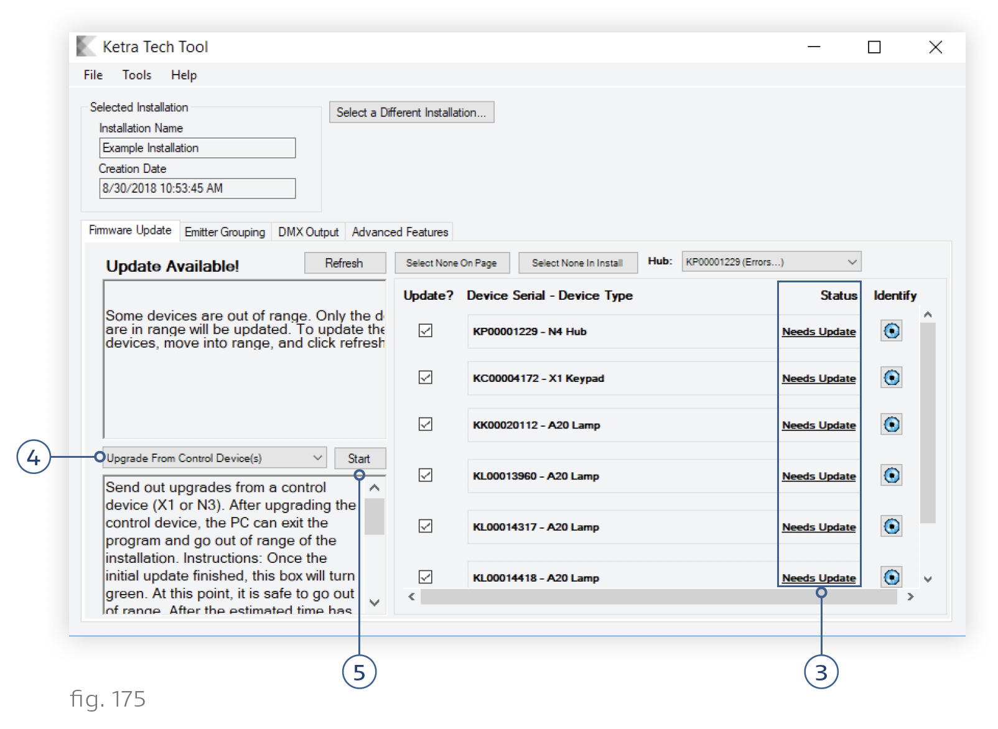Uncheck update for KK00020112 A20 Lamp
998x729 pixels.
coord(426,424)
